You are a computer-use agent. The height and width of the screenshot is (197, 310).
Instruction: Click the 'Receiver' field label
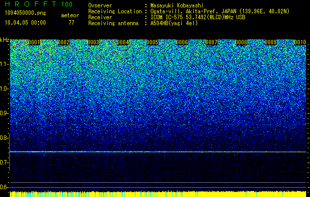100,17
